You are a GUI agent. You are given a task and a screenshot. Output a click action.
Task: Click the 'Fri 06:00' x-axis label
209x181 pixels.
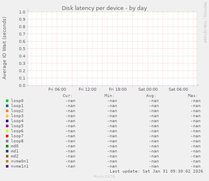point(57,89)
